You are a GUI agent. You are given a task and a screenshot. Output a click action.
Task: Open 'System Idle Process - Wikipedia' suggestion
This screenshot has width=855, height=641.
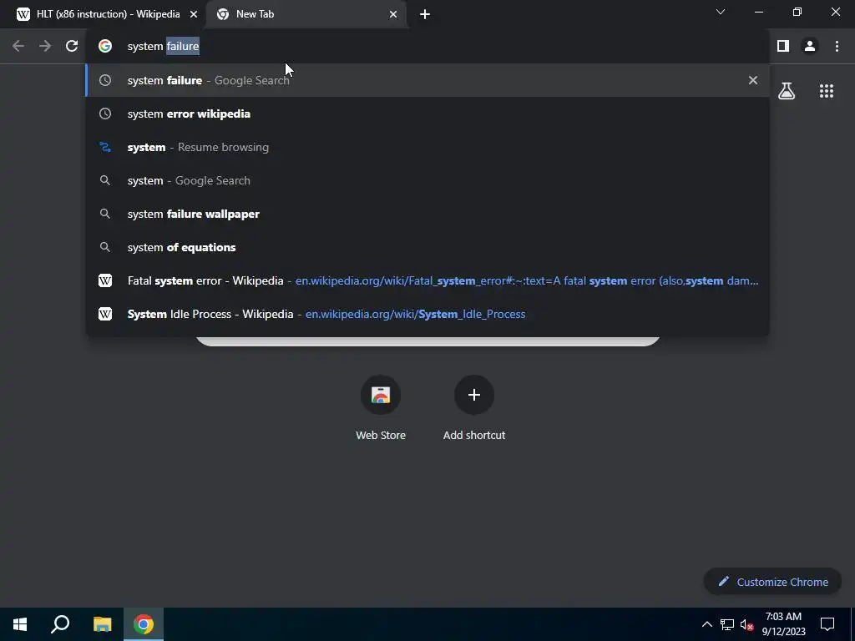click(x=427, y=314)
